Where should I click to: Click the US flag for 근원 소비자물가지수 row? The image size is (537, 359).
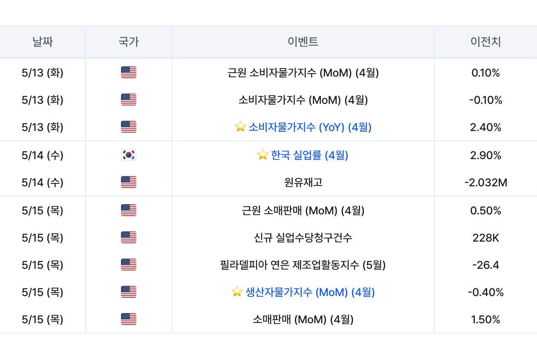129,73
